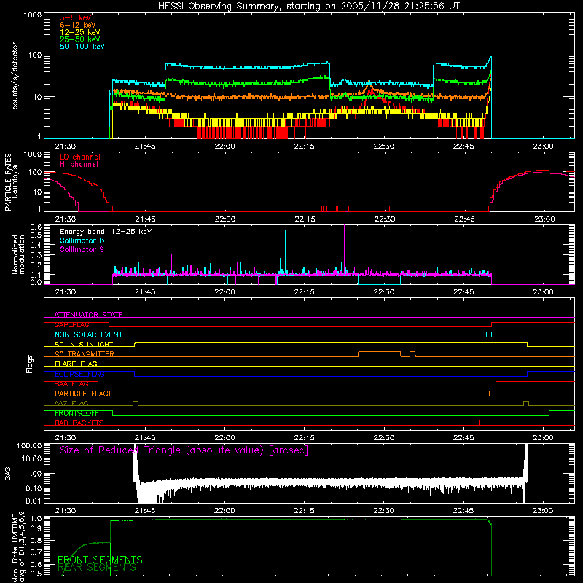Click the 22:00 time label below the flags panel
The width and height of the screenshot is (583, 583).
(224, 437)
